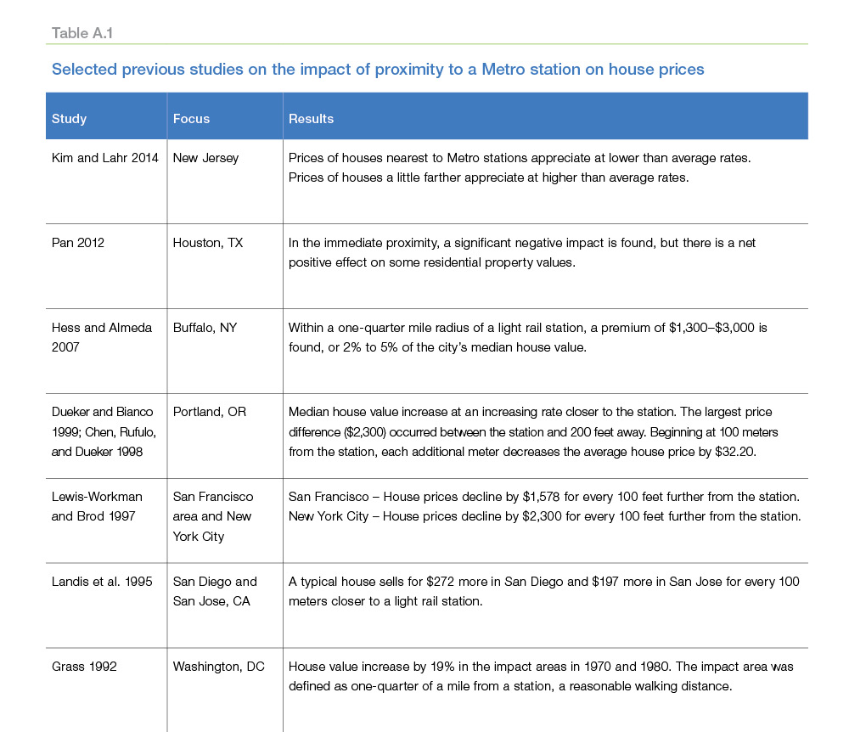Screen dimensions: 849x732
Task: Click the Houston, TX focus cell
Action: (x=208, y=243)
